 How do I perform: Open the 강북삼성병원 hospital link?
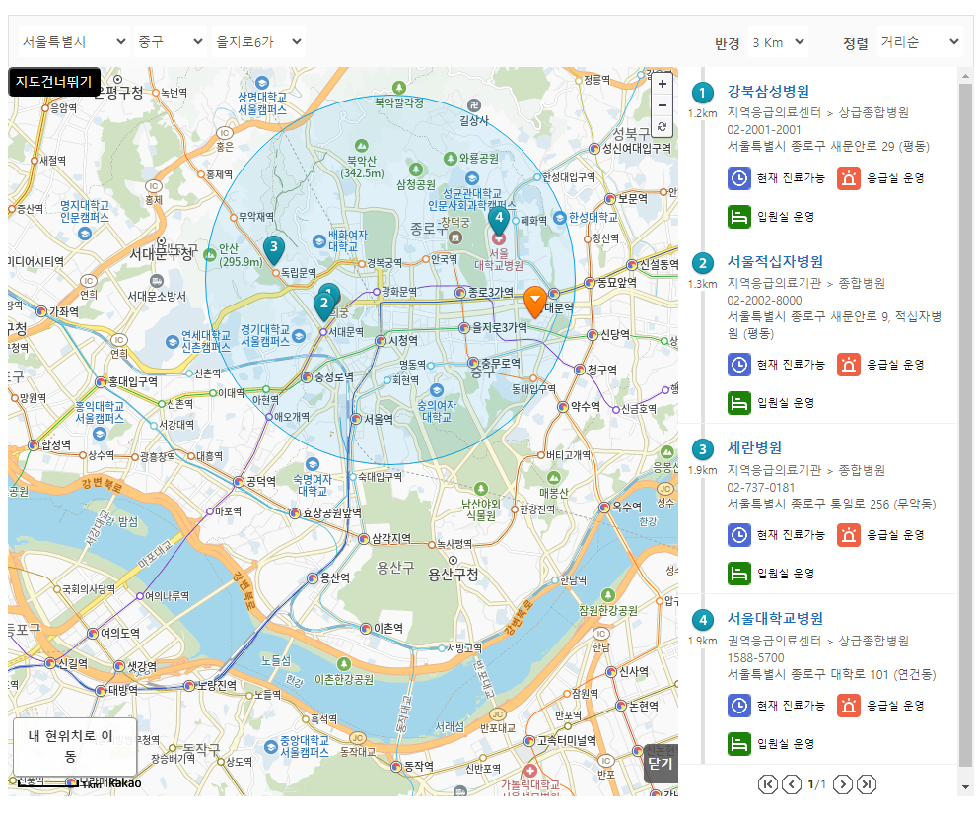click(768, 92)
